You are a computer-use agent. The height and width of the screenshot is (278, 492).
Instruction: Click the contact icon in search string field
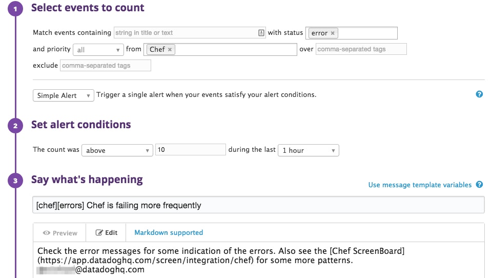pos(261,33)
